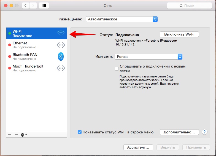Launch the Ассистент helper
The width and height of the screenshot is (216, 156).
point(138,147)
